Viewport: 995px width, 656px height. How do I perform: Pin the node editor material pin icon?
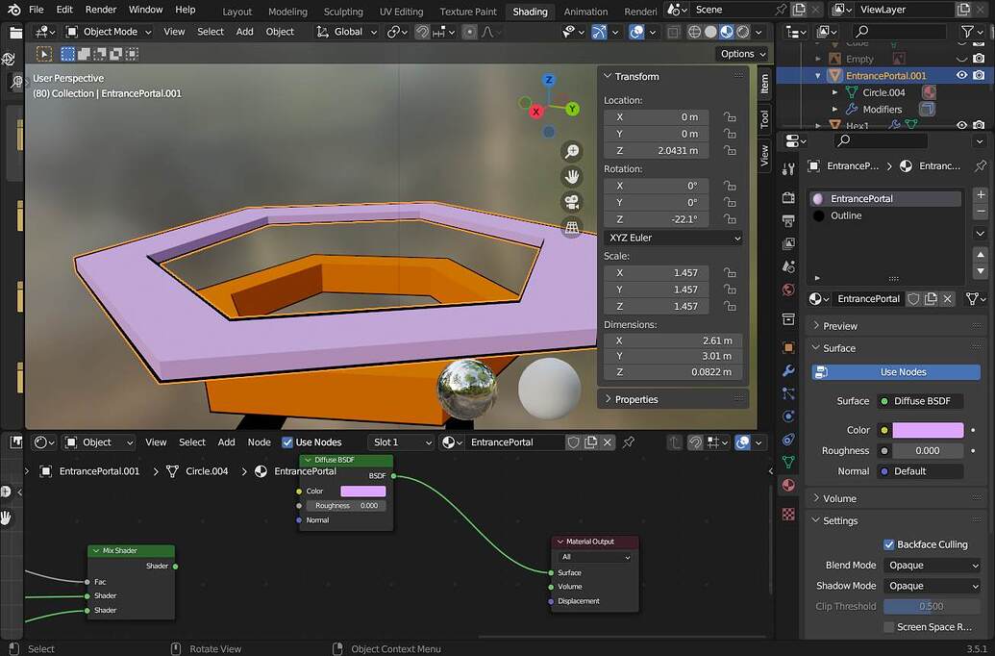629,442
